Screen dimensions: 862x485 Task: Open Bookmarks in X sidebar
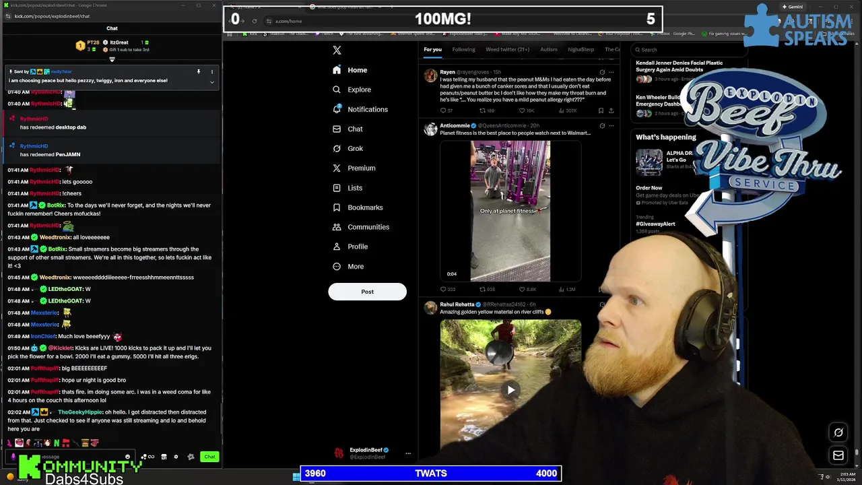[357, 207]
